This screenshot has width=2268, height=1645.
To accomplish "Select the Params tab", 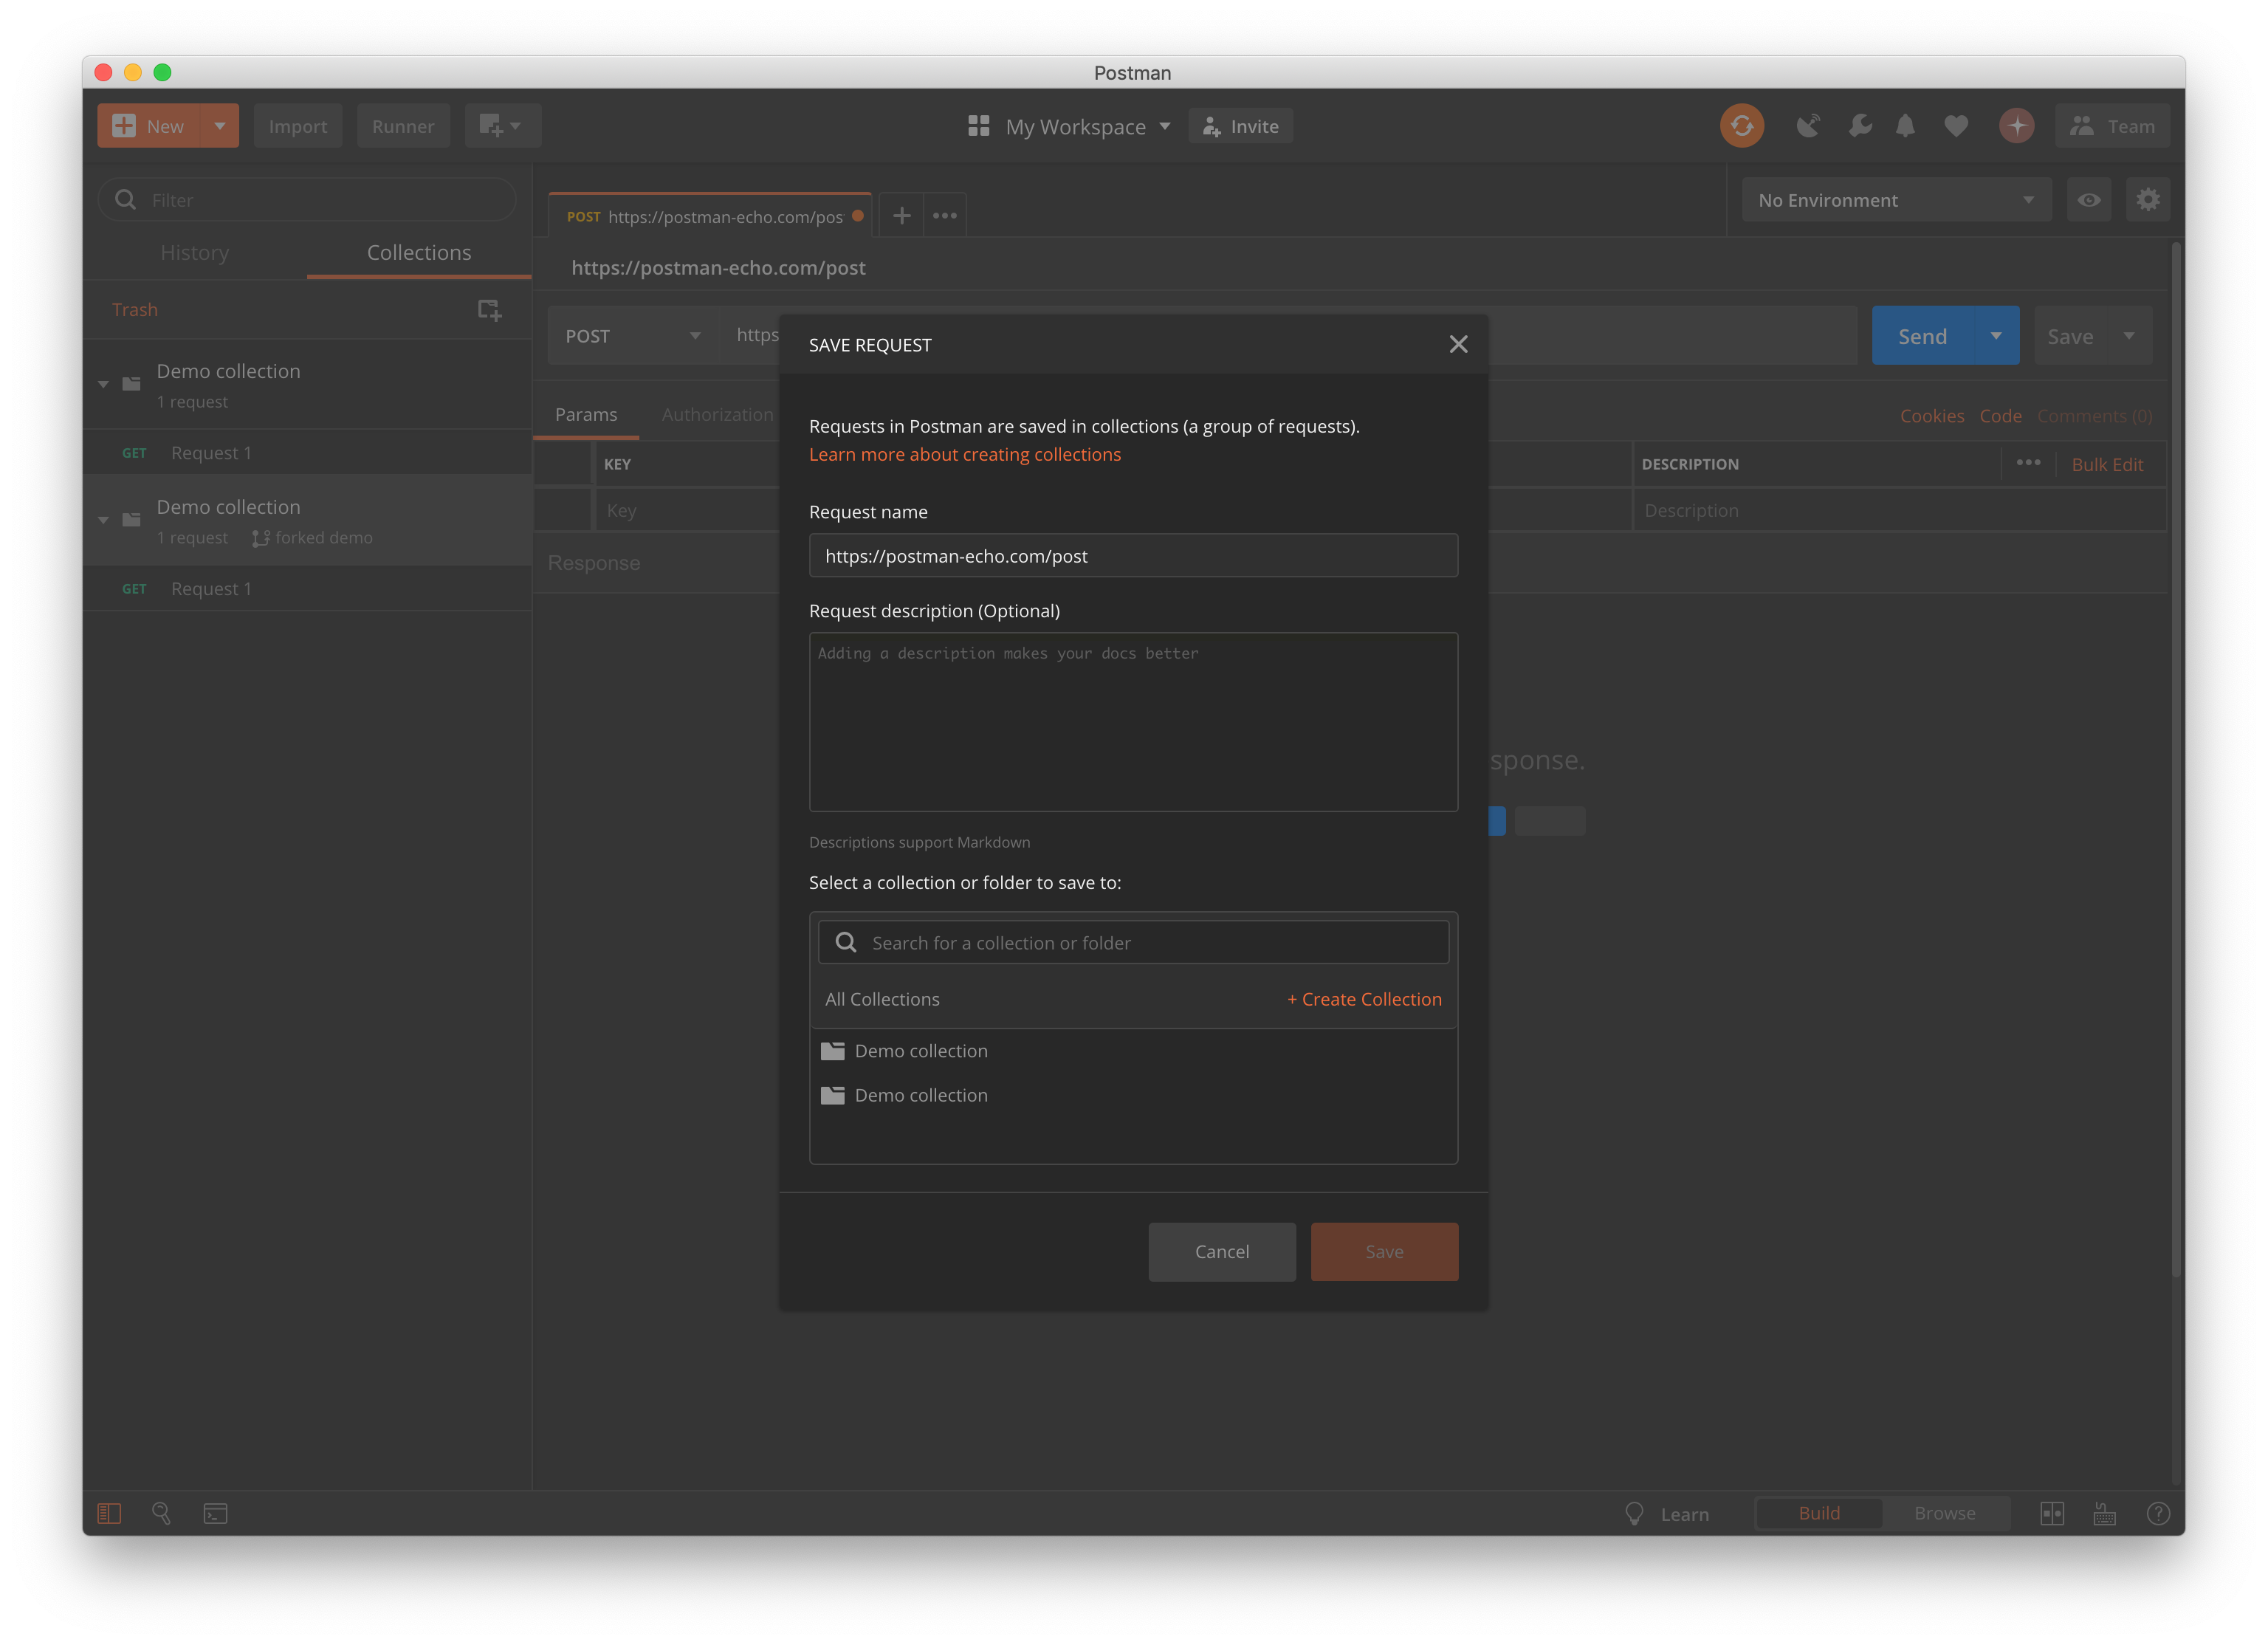I will tap(586, 414).
